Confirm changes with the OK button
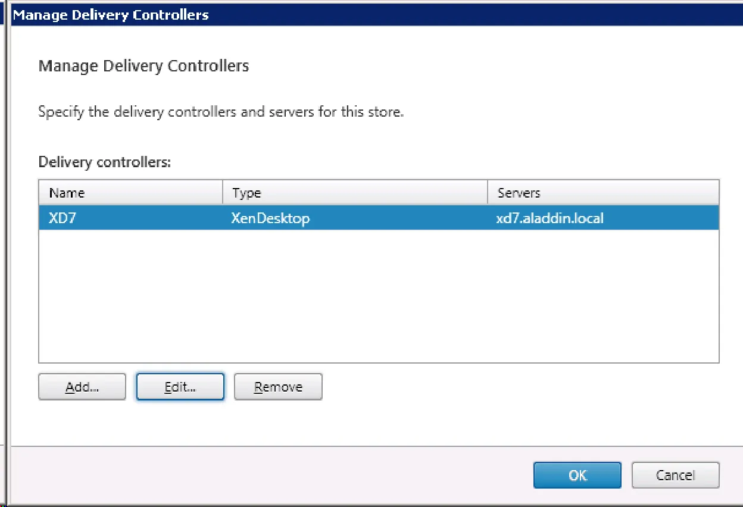 pyautogui.click(x=577, y=475)
